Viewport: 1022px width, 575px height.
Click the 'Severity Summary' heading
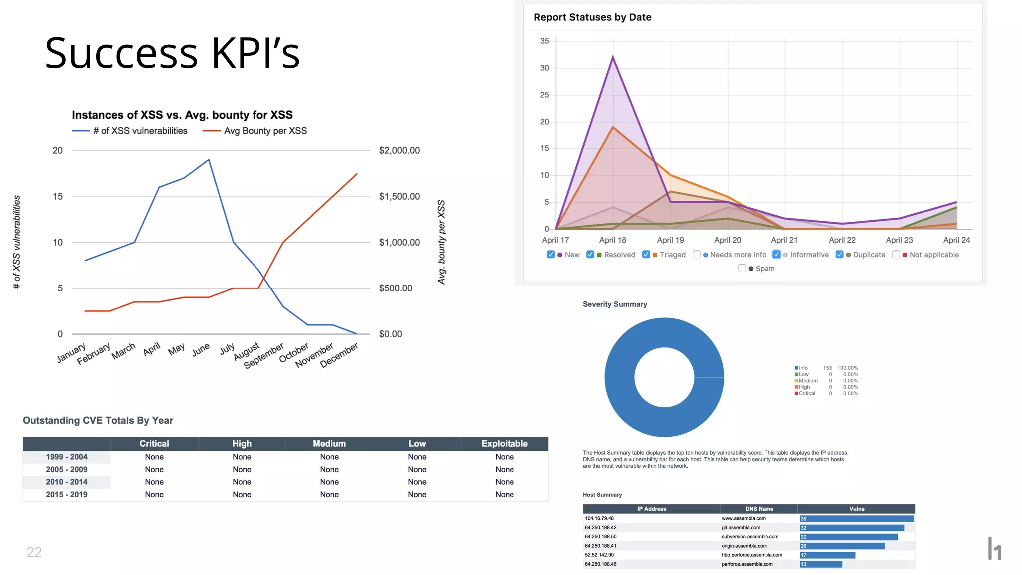(615, 304)
